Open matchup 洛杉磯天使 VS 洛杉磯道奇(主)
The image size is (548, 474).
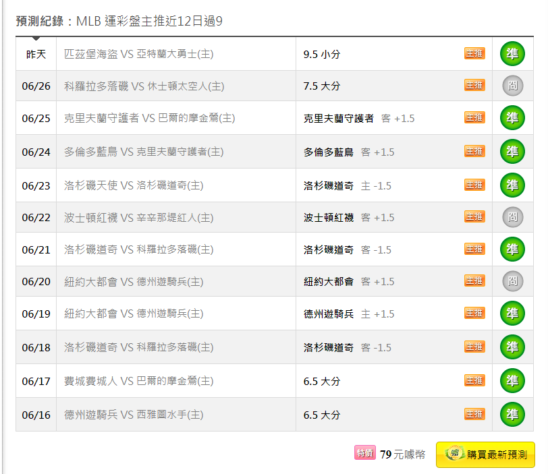pos(134,185)
